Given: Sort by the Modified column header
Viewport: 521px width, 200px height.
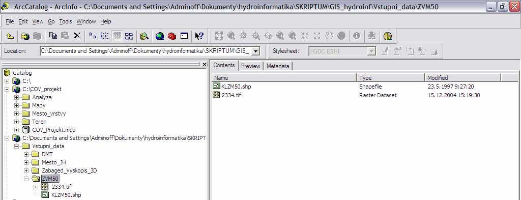Looking at the screenshot, I should pyautogui.click(x=462, y=78).
